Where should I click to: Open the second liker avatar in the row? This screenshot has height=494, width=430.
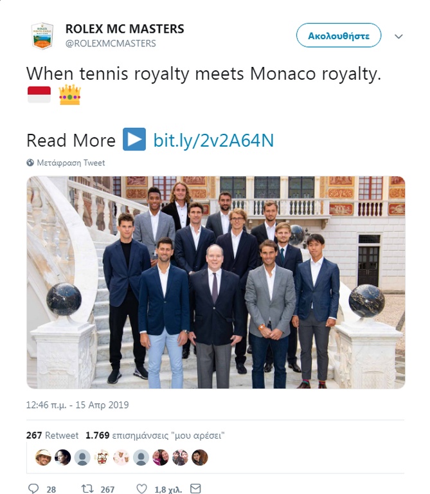tap(62, 457)
